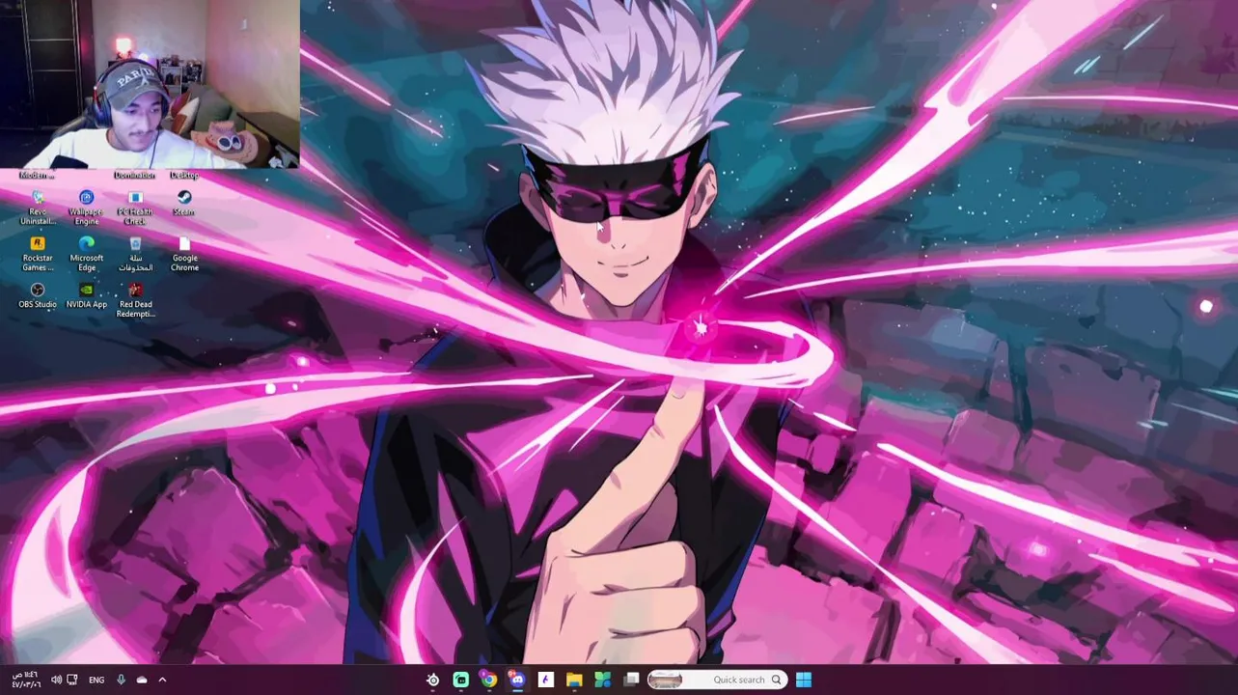The image size is (1238, 695).
Task: Open white purple-logo app in taskbar
Action: 546,680
